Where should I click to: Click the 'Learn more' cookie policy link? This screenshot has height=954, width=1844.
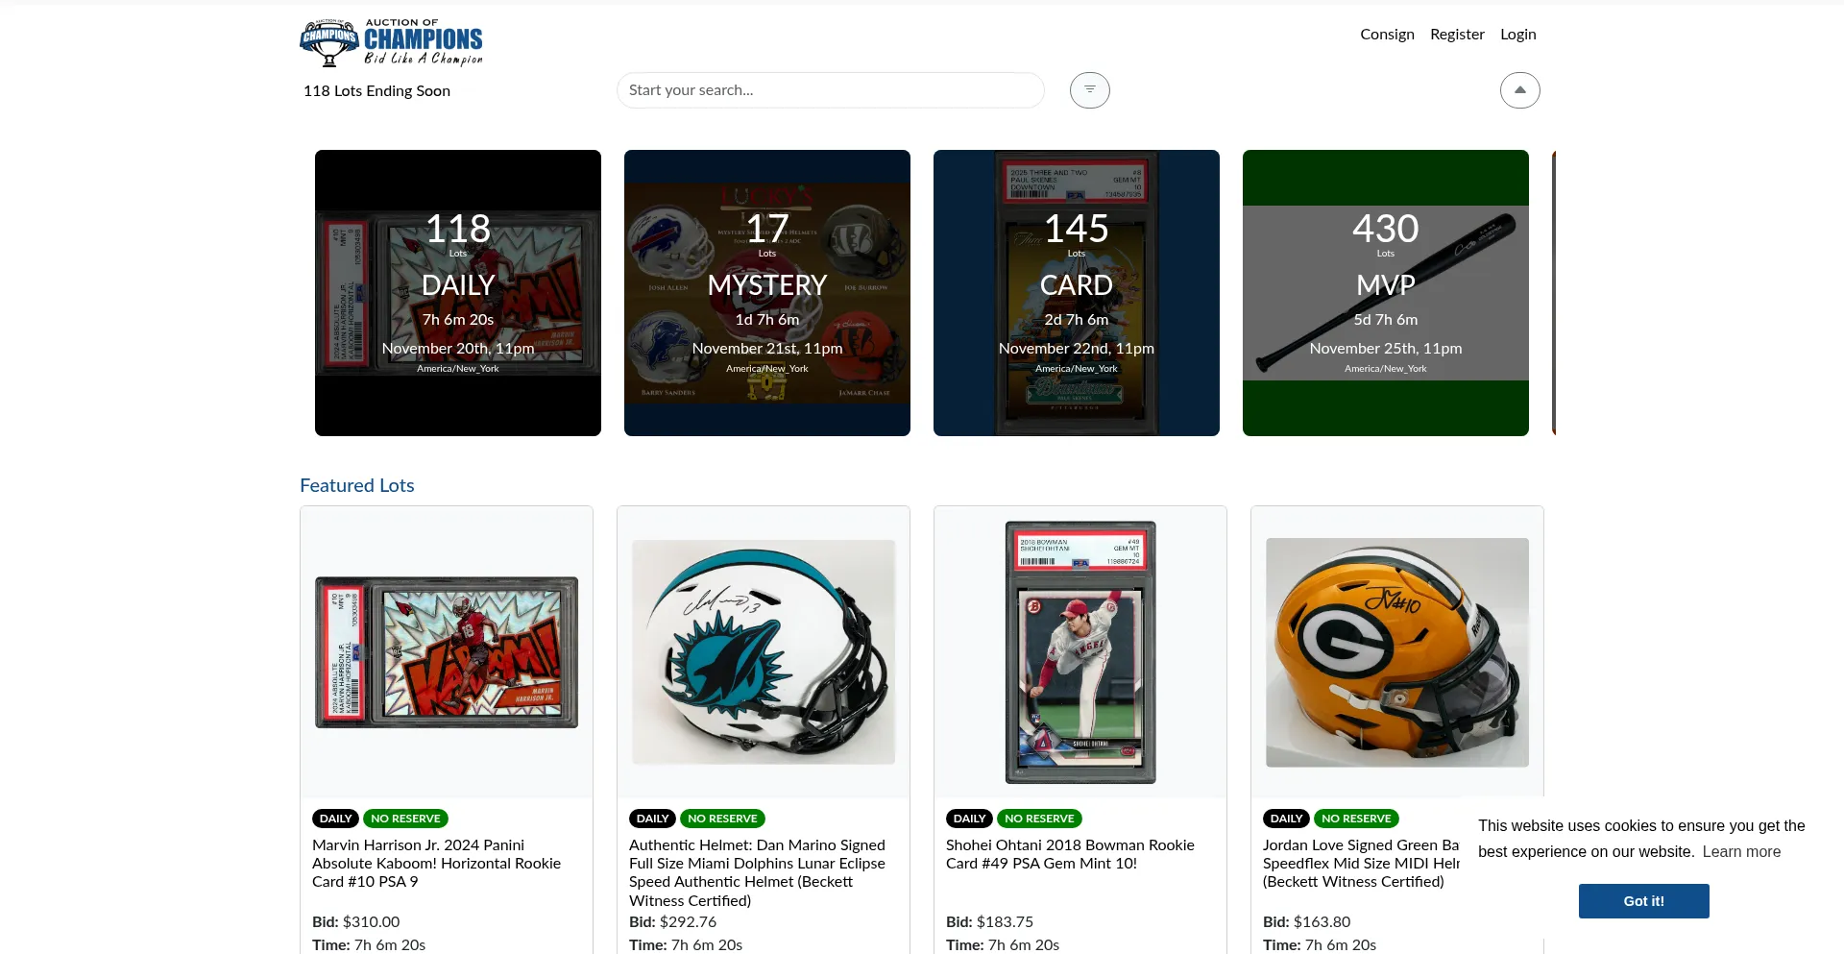(1741, 852)
